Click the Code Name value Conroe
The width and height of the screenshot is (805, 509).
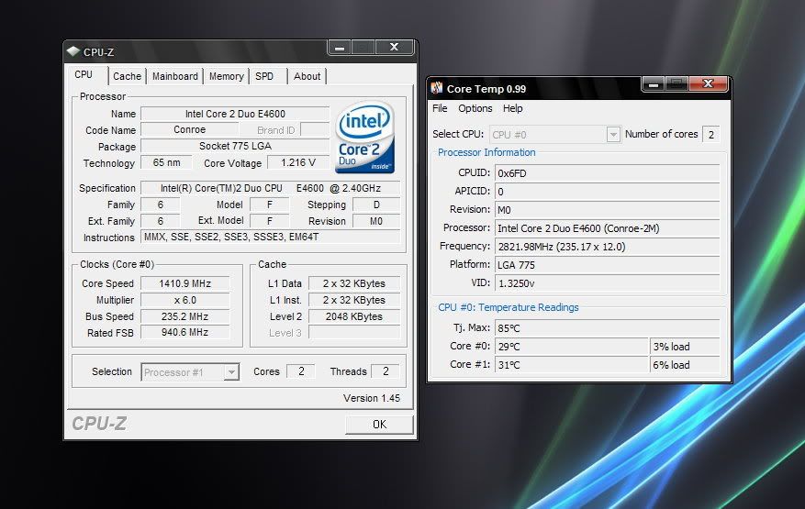(189, 130)
